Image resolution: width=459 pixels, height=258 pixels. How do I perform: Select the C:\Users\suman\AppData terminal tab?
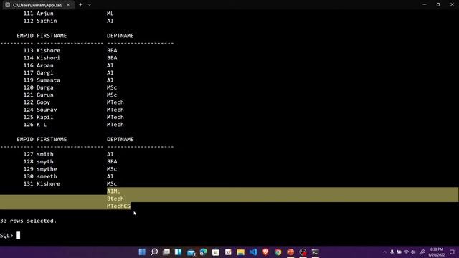point(37,5)
